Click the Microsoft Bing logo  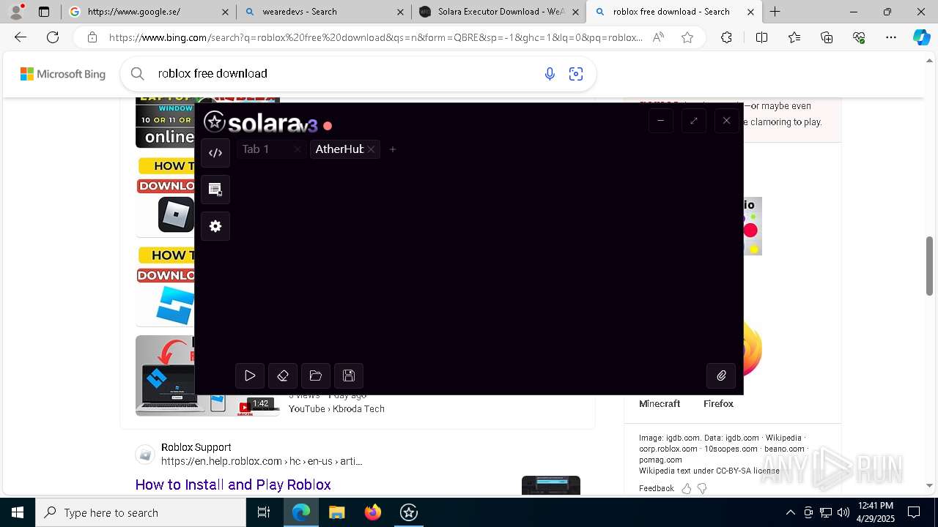point(63,74)
